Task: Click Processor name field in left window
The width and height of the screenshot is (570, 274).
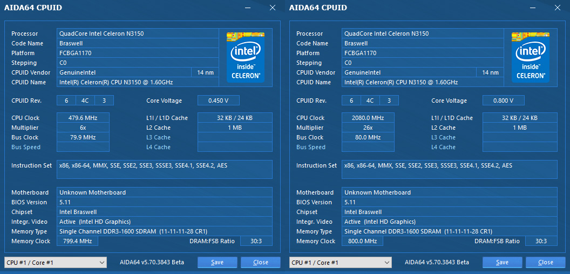Action: click(x=138, y=34)
